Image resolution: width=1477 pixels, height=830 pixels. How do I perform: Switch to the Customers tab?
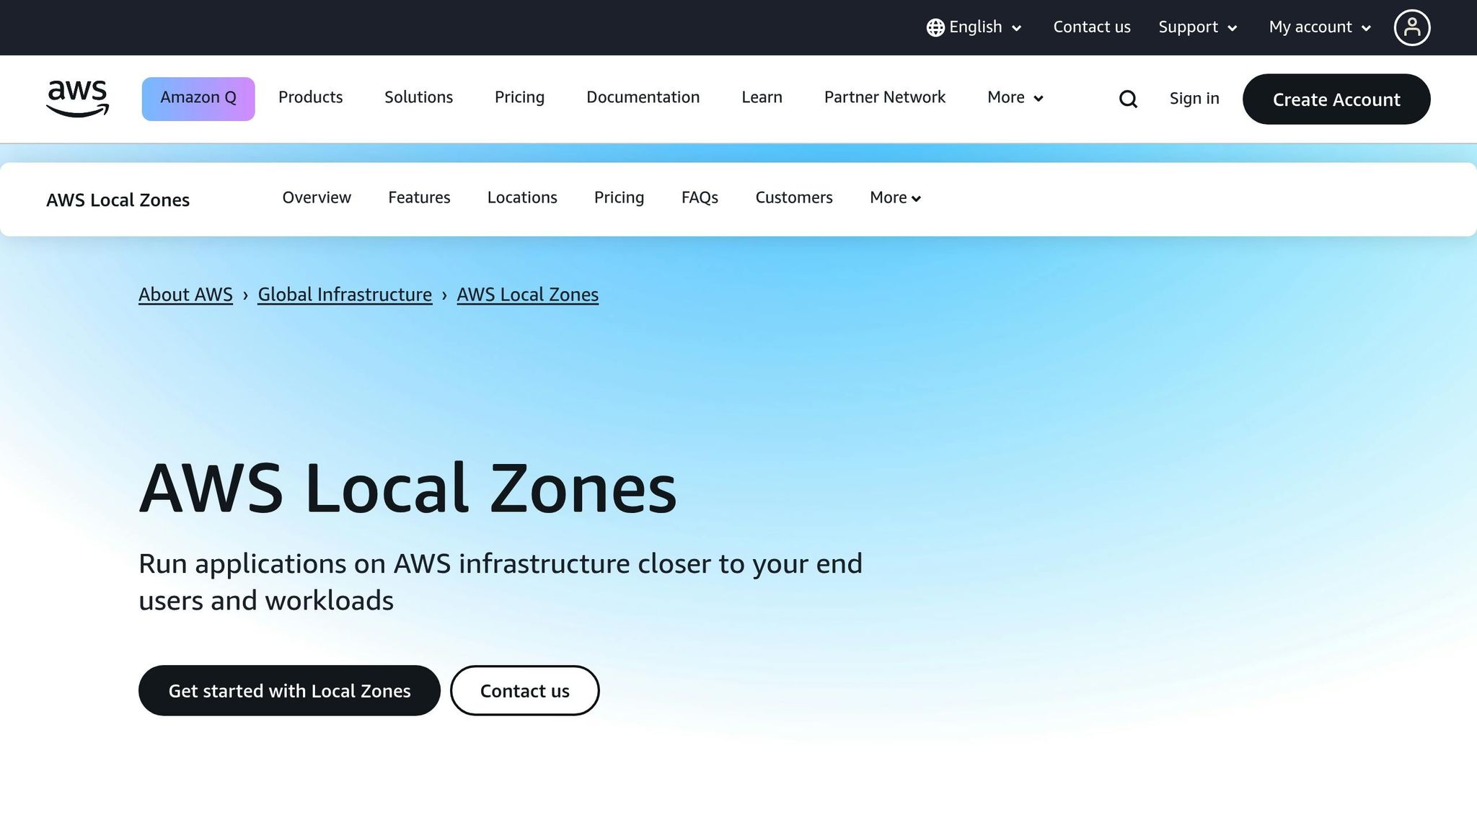tap(794, 197)
